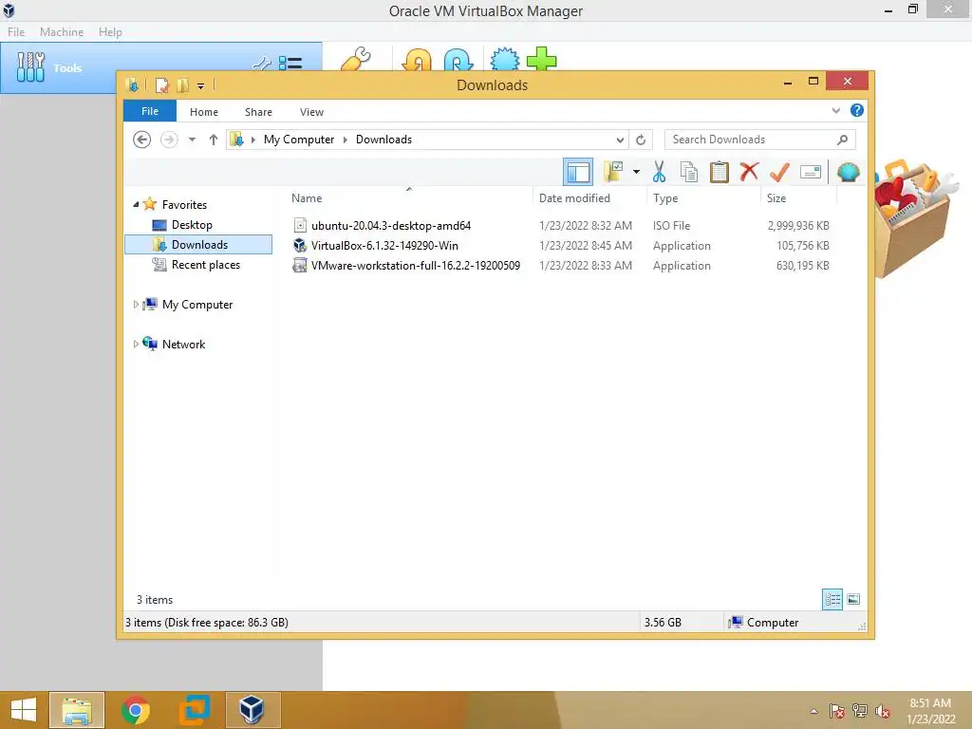The height and width of the screenshot is (729, 972).
Task: Select Downloads in the navigation pane
Action: (x=198, y=244)
